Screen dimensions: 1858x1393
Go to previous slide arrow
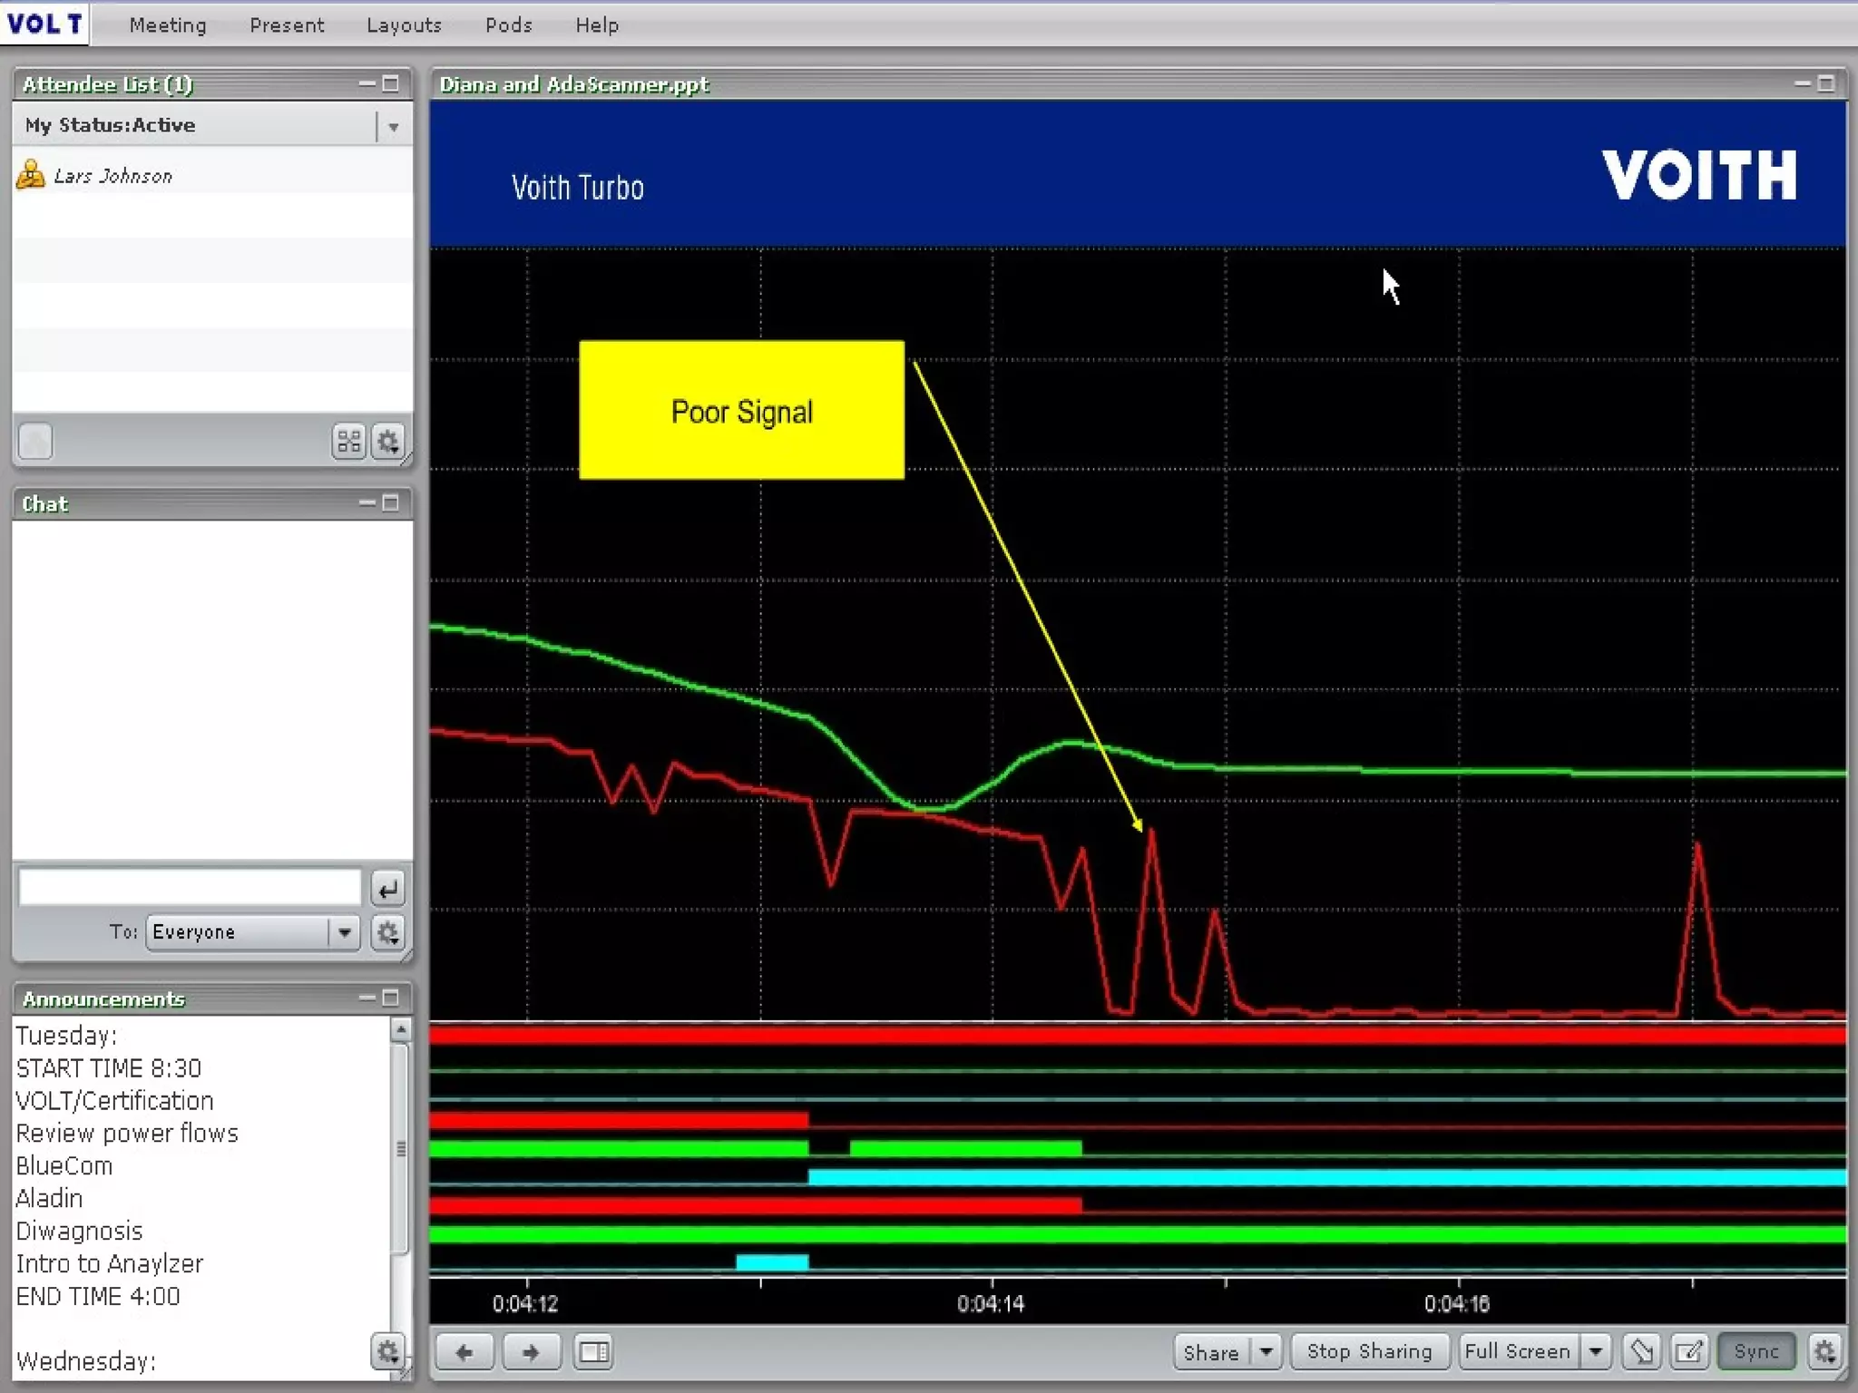[464, 1352]
